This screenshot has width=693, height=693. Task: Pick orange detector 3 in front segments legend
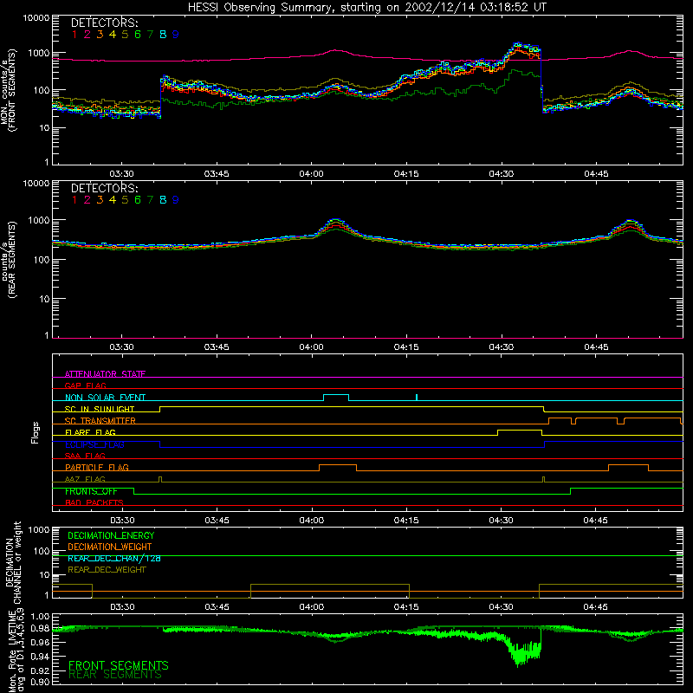[100, 35]
